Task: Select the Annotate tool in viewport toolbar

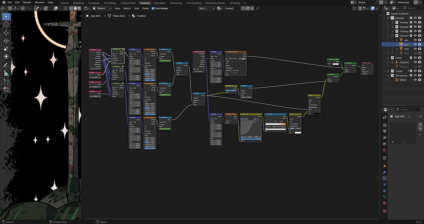Action: click(6, 65)
